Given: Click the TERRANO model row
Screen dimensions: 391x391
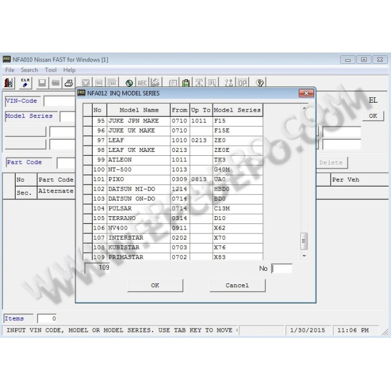Looking at the screenshot, I should (x=173, y=218).
